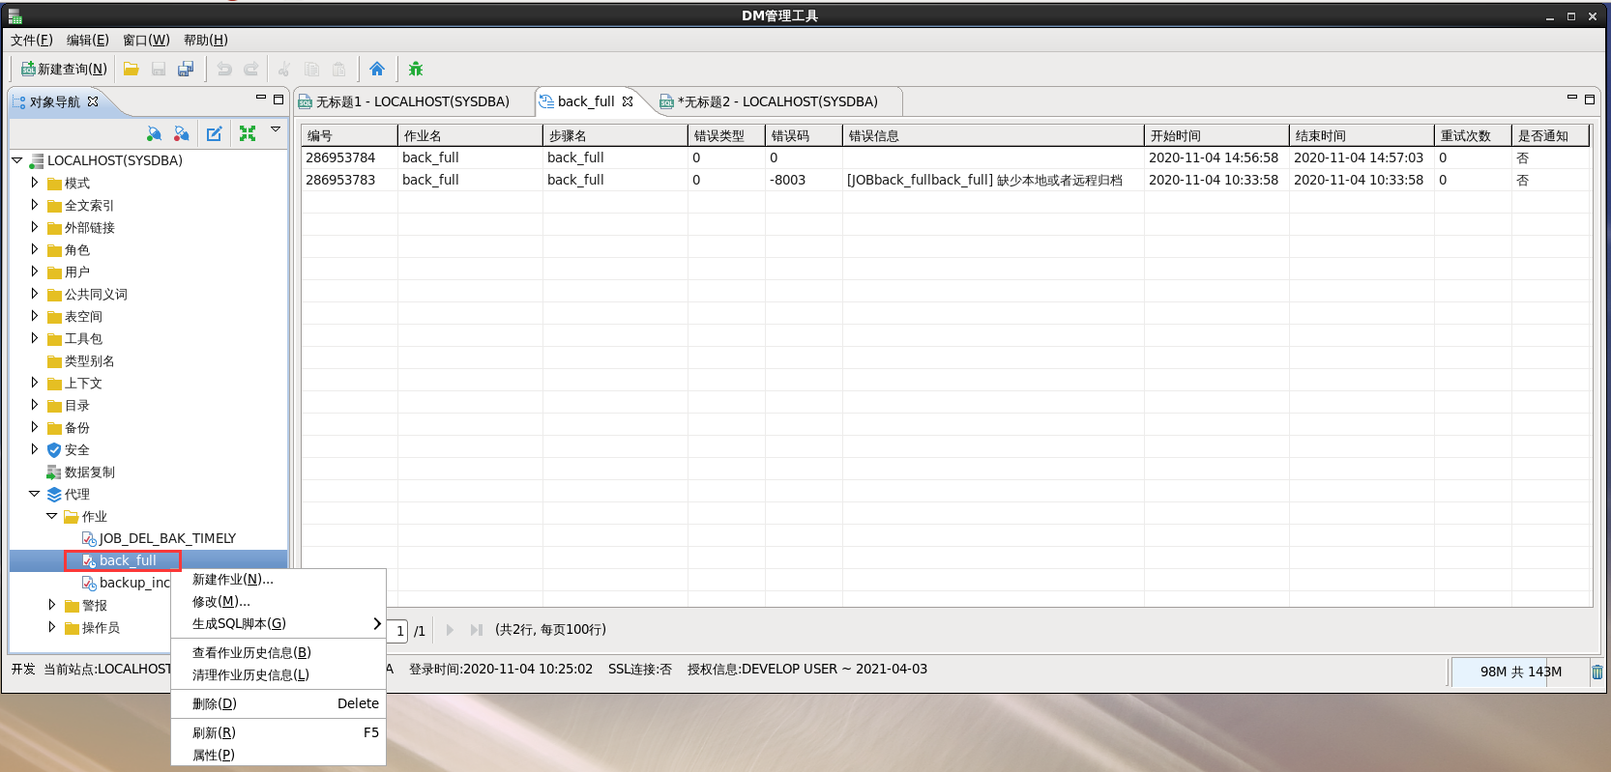Click the 错误信息 column header
The image size is (1611, 772).
coord(993,135)
